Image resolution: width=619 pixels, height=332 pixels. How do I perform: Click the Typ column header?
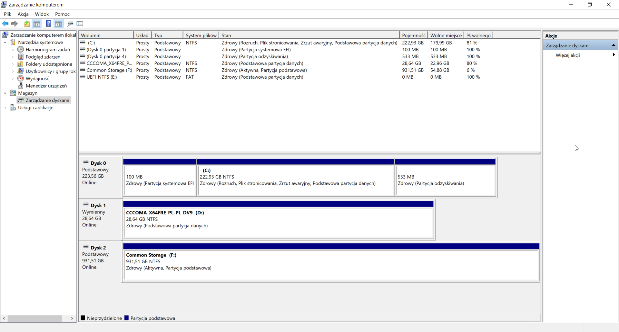tap(167, 35)
